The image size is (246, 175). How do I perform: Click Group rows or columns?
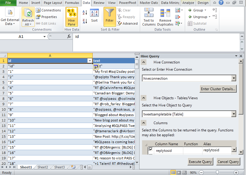pyautogui.click(x=197, y=10)
